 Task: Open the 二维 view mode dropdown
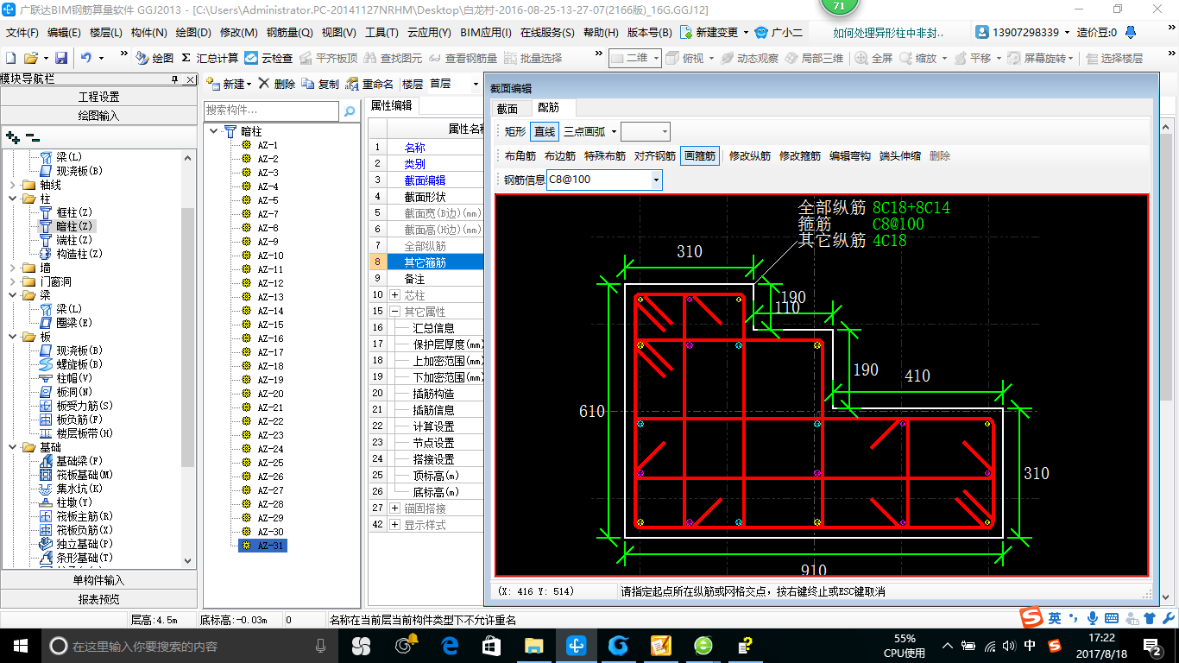pos(634,58)
